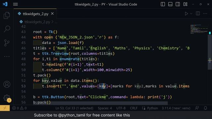
Task: Click line number 46 in the gutter
Action: click(x=24, y=48)
